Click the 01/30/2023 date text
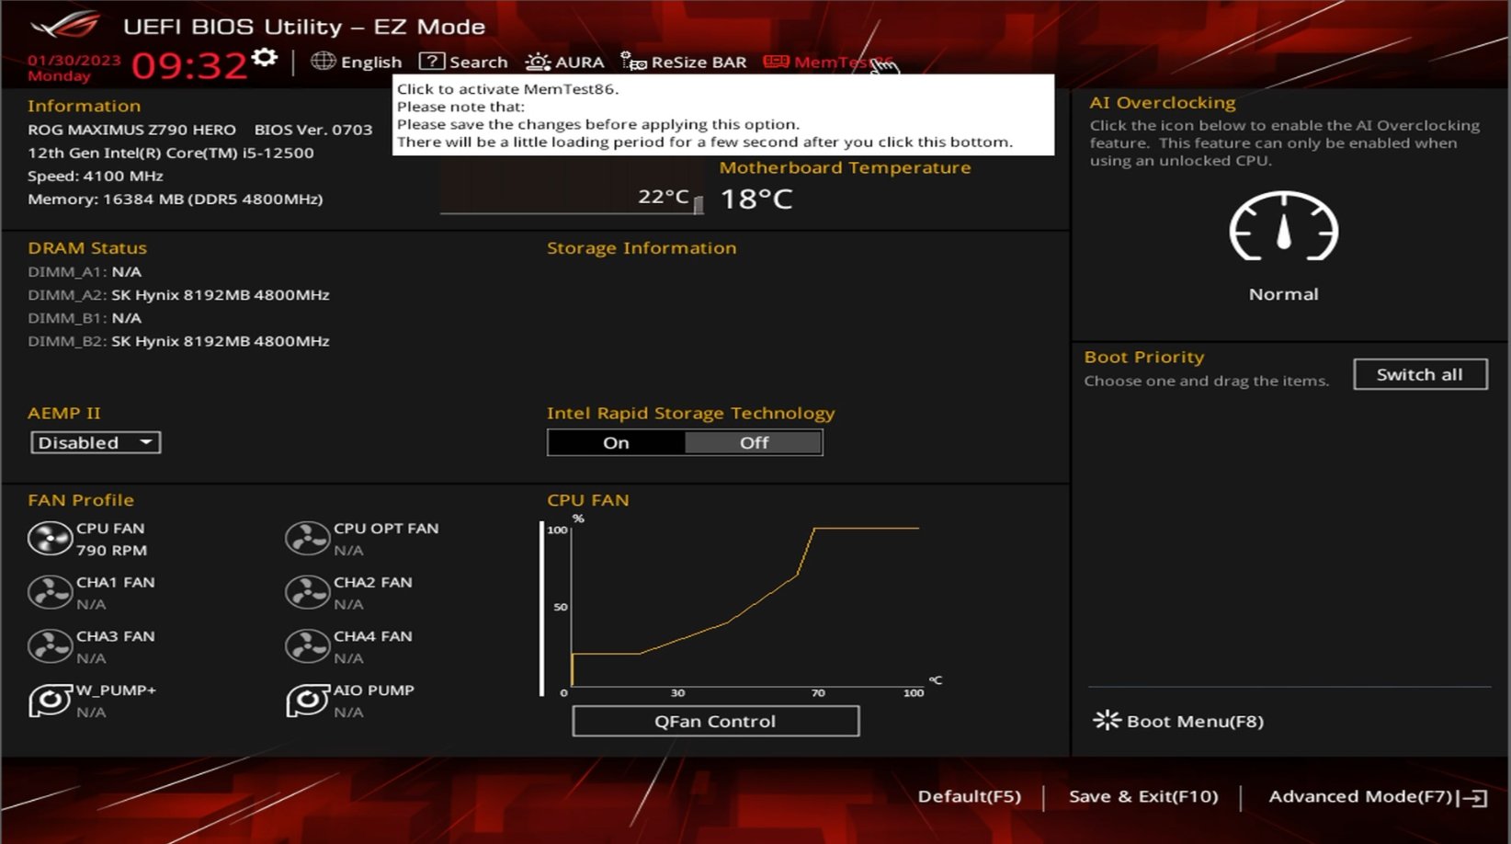Screen dimensions: 1511x844 pos(74,60)
